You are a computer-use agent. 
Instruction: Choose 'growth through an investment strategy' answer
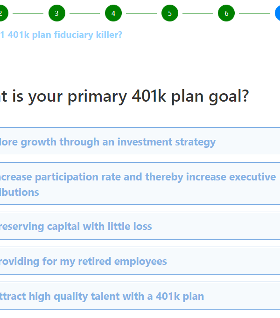pyautogui.click(x=108, y=142)
